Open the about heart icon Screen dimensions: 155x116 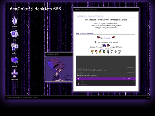[x=14, y=60]
